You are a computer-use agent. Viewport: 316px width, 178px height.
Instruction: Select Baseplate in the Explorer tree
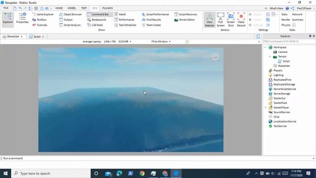pos(281,66)
